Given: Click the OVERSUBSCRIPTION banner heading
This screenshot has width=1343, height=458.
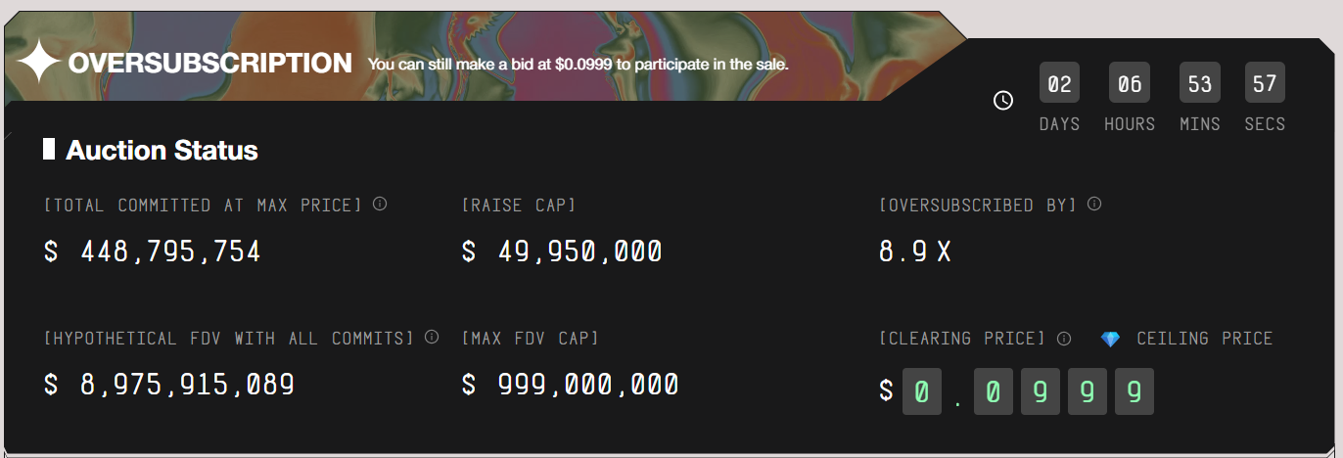Looking at the screenshot, I should point(209,64).
